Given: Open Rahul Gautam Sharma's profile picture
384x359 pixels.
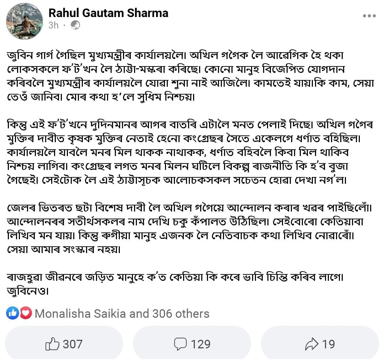Looking at the screenshot, I should (x=25, y=21).
